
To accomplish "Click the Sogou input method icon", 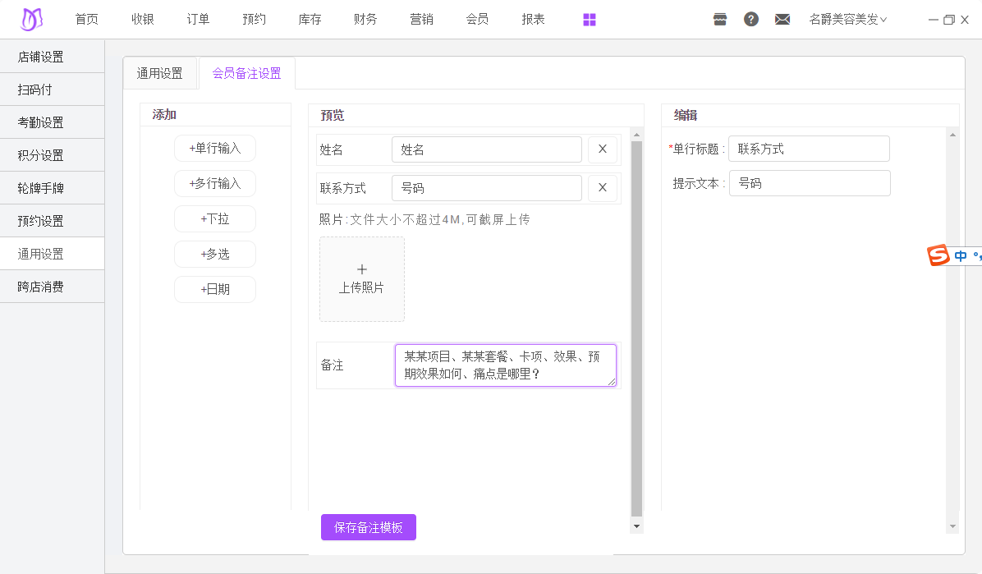I will [938, 256].
